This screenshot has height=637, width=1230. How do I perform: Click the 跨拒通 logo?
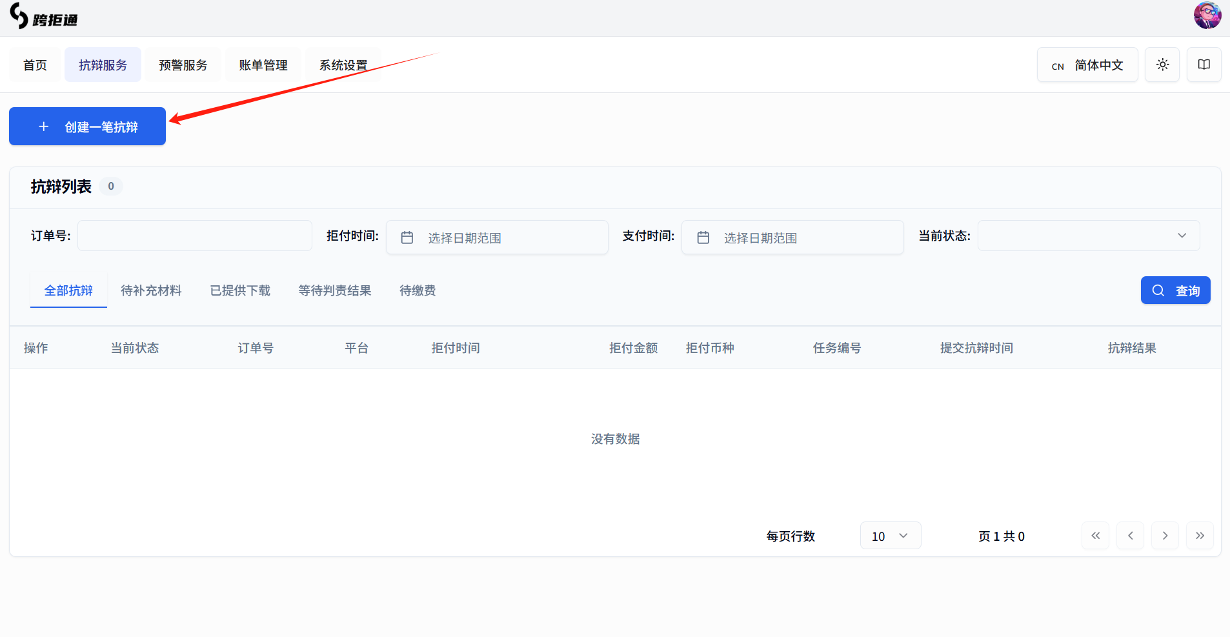pos(44,17)
